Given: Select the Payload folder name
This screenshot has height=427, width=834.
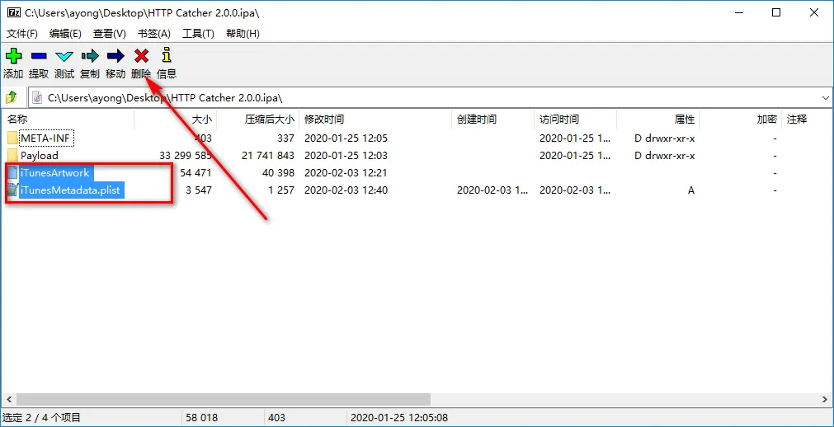Looking at the screenshot, I should (40, 156).
